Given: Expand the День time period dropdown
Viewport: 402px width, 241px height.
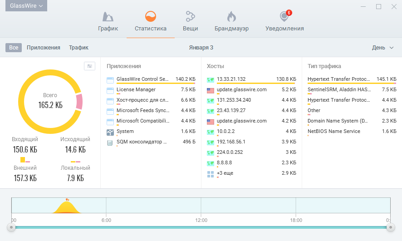Looking at the screenshot, I should [382, 48].
